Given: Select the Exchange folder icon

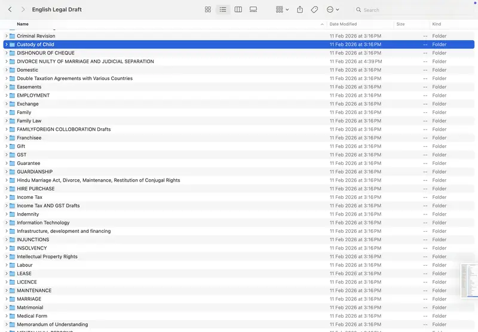Looking at the screenshot, I should 12,104.
